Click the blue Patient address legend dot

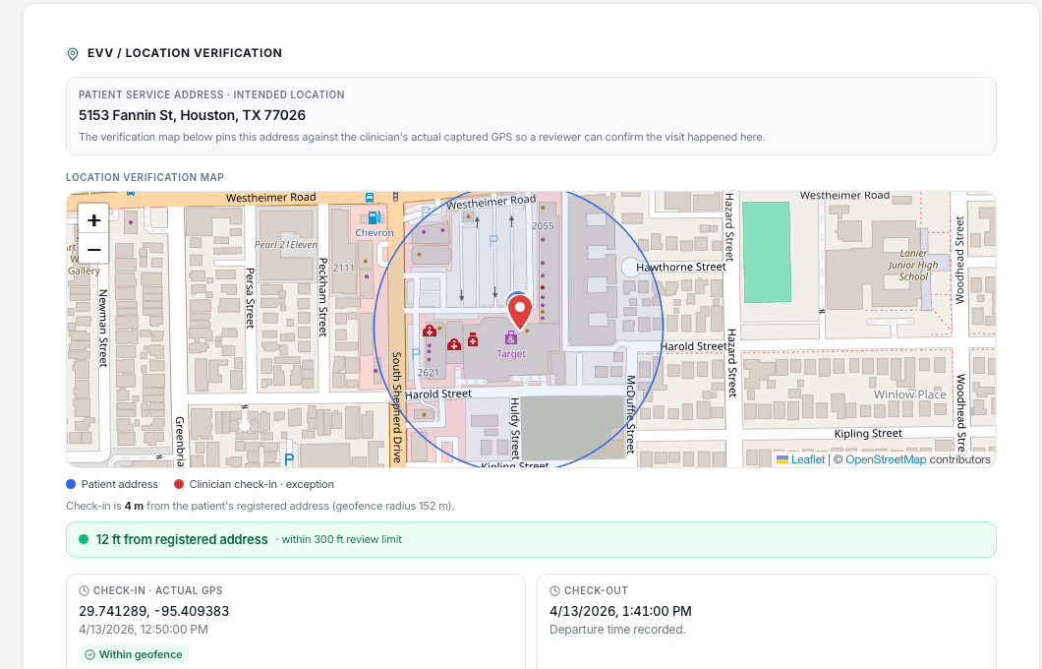point(71,484)
